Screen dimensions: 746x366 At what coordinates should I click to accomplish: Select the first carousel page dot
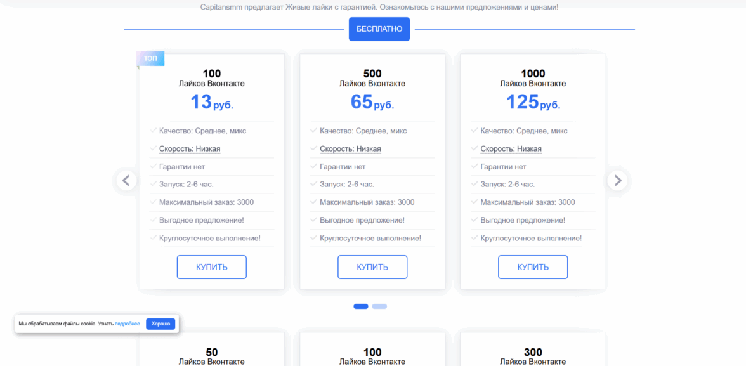pyautogui.click(x=361, y=306)
